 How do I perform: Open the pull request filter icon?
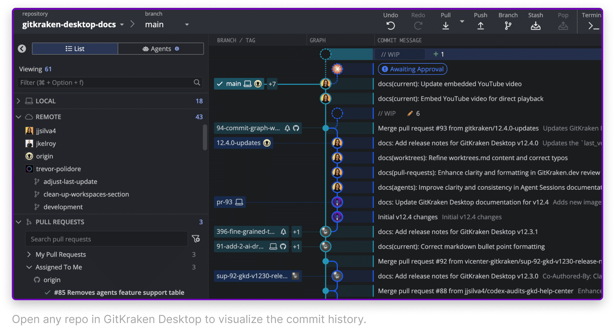pos(196,239)
